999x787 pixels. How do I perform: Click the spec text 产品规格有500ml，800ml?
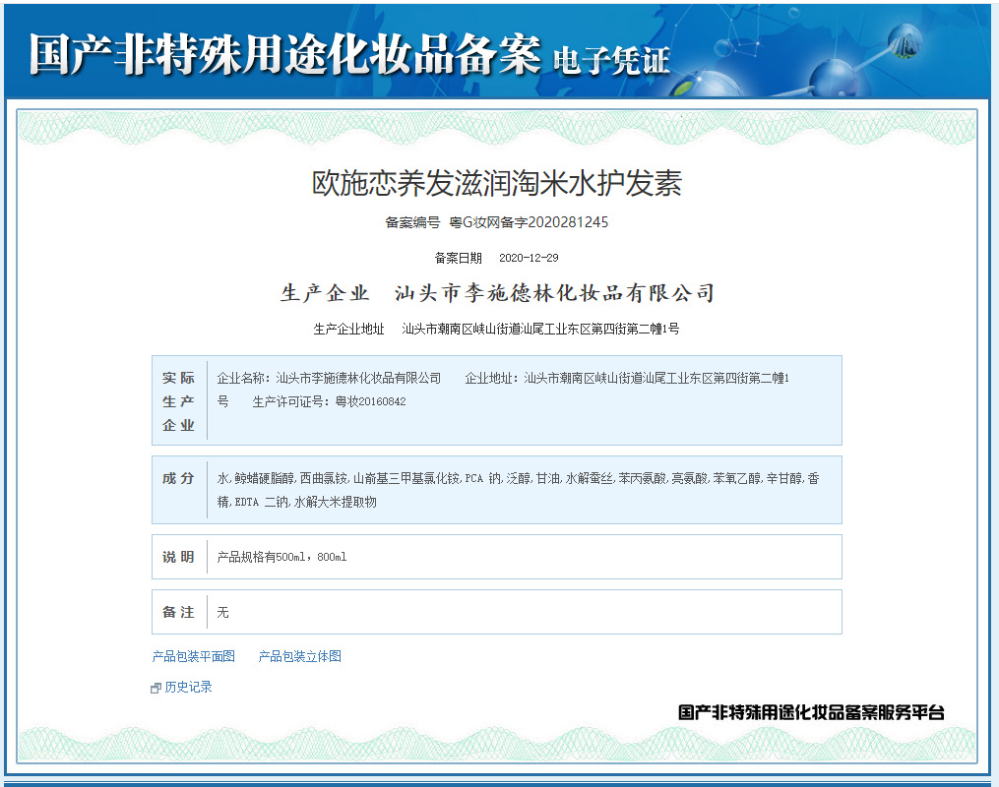click(281, 557)
